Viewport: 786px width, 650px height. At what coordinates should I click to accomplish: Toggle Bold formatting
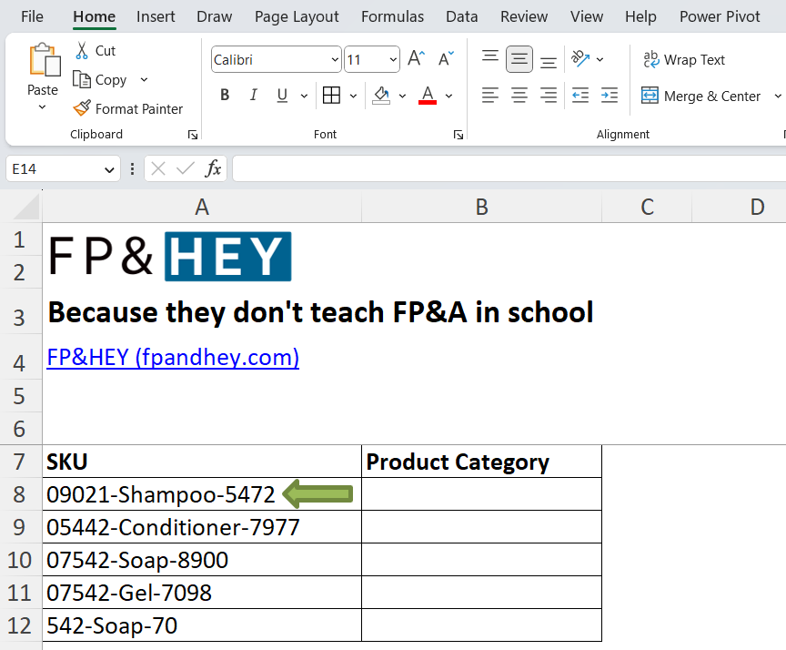225,96
